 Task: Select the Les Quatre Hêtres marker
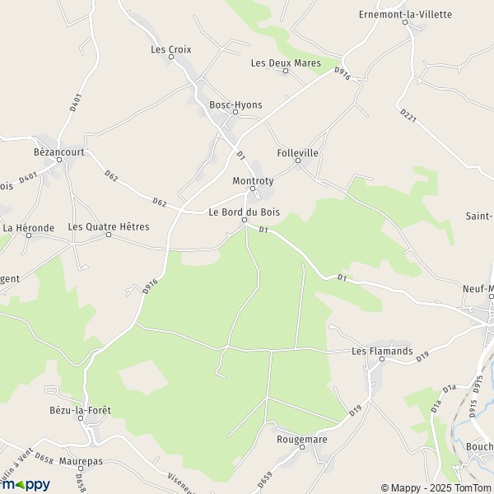click(x=109, y=235)
